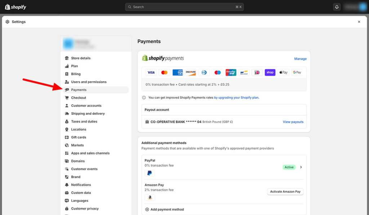Screen dimensions: 369x215
Task: Expand the PayPal row chevron
Action: [x=301, y=167]
